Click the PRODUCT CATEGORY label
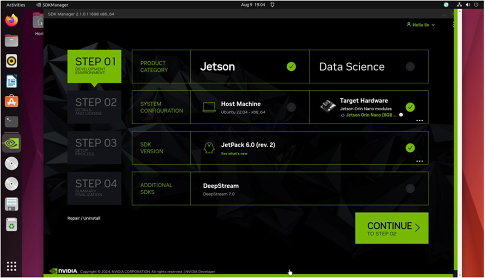The height and width of the screenshot is (278, 485). click(154, 66)
